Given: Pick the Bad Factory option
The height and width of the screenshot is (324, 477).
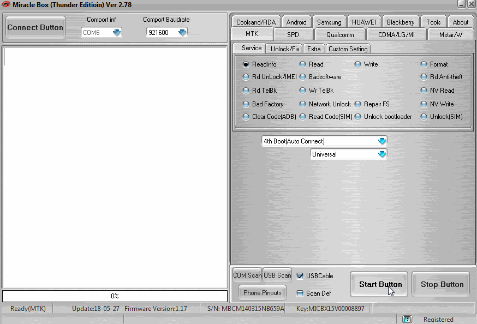Looking at the screenshot, I should [246, 104].
